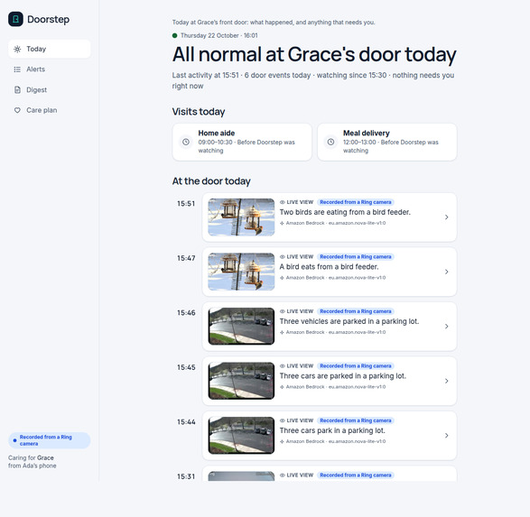Click 'Three vehicles are parked in a parking lot.'
Screen dimensions: 530x517
coord(349,321)
